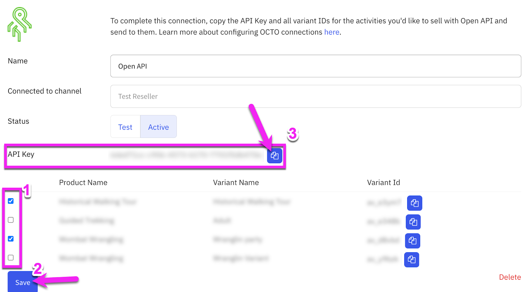Screen dimensions: 522x292
Task: Copy the Variant Id in the first product row
Action: [x=415, y=203]
